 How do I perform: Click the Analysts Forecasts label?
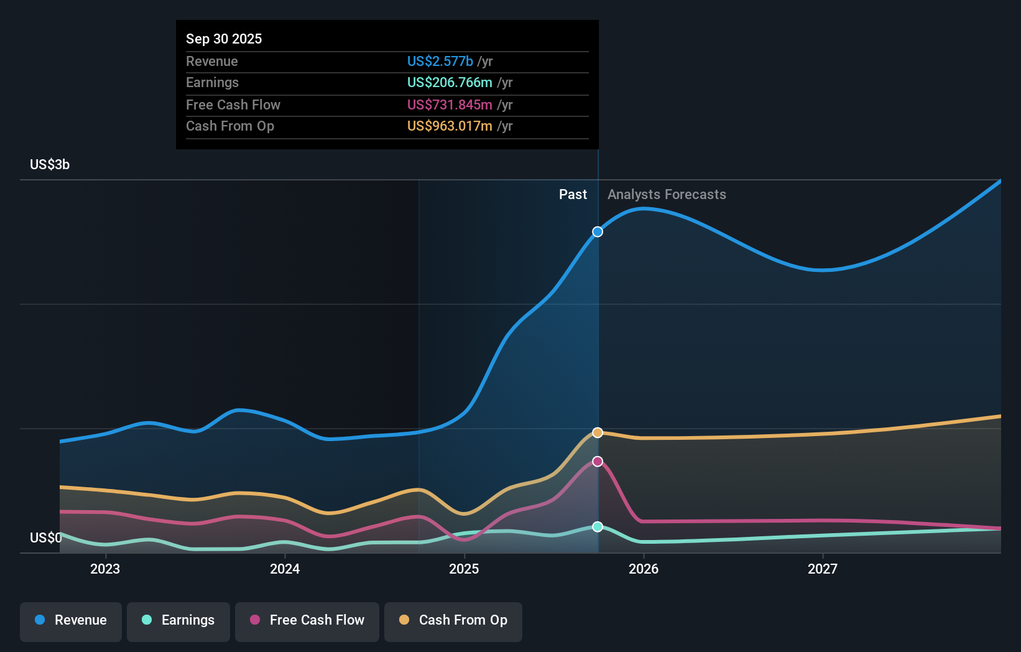[667, 195]
